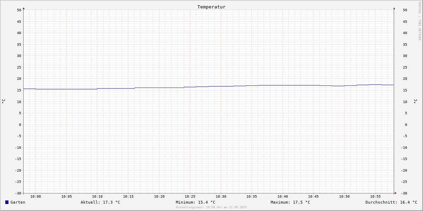Click the 10:40 time axis label
The height and width of the screenshot is (211, 423).
coord(283,197)
